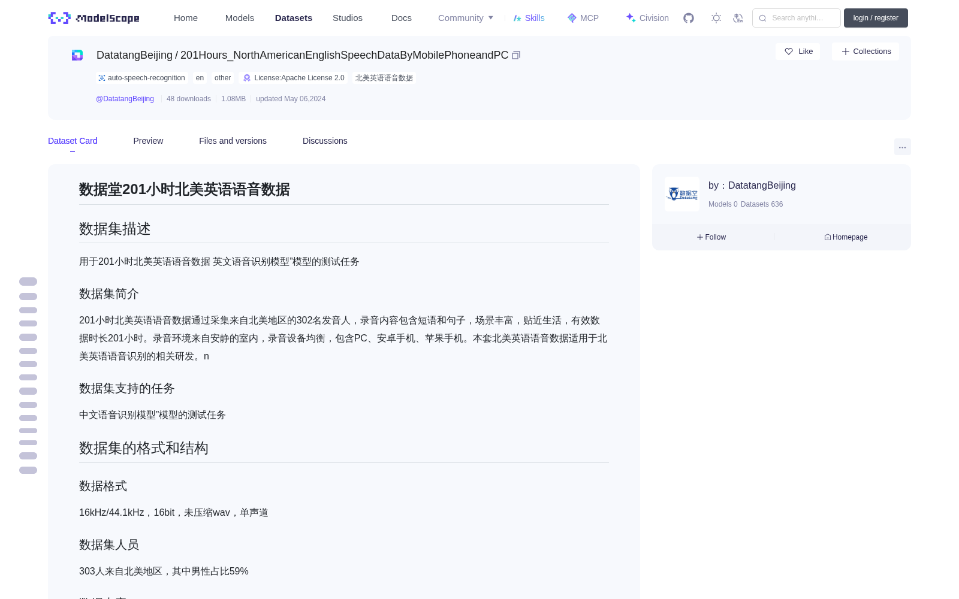
Task: Click the 数据集支持的任务 heading
Action: coord(126,388)
